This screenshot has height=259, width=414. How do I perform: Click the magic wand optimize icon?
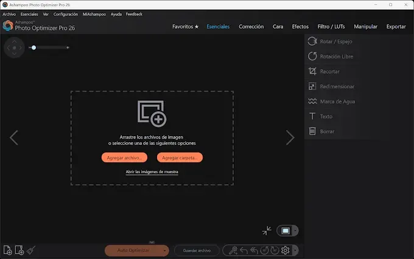click(233, 250)
